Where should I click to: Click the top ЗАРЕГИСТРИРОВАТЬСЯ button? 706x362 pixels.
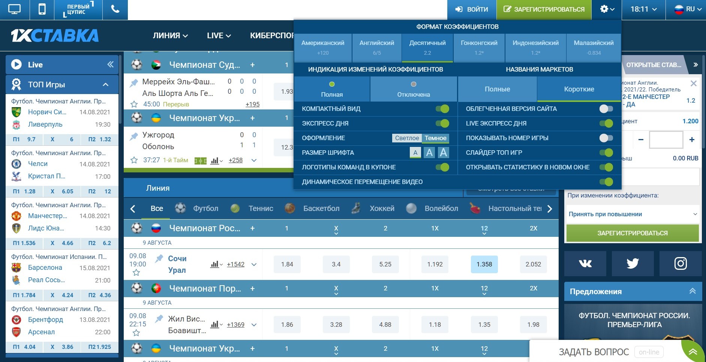click(x=544, y=9)
